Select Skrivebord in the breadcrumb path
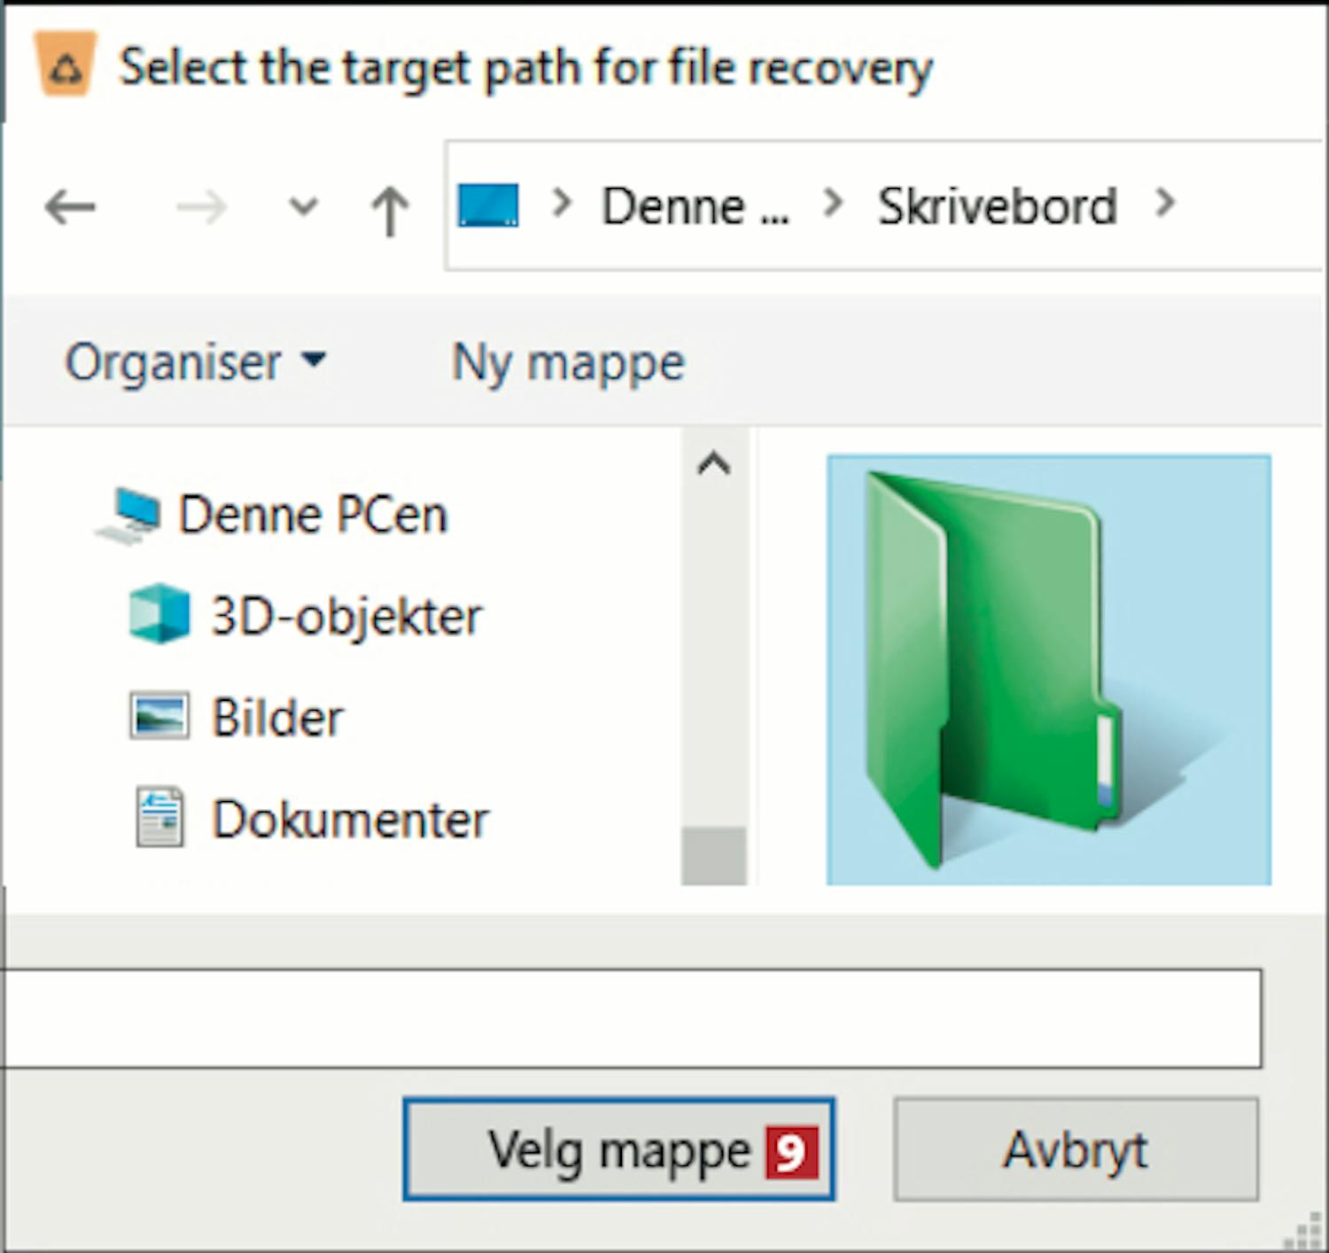The width and height of the screenshot is (1329, 1253). (997, 206)
